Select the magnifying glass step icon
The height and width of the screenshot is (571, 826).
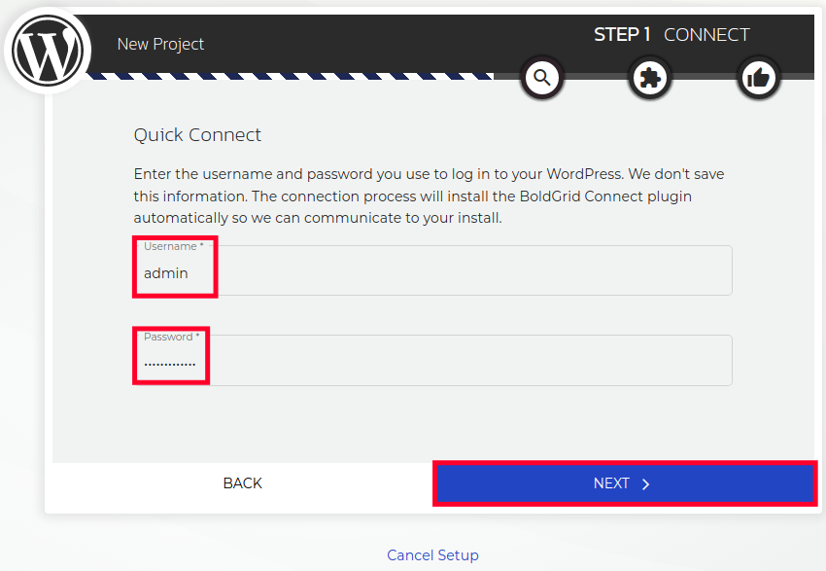tap(541, 78)
